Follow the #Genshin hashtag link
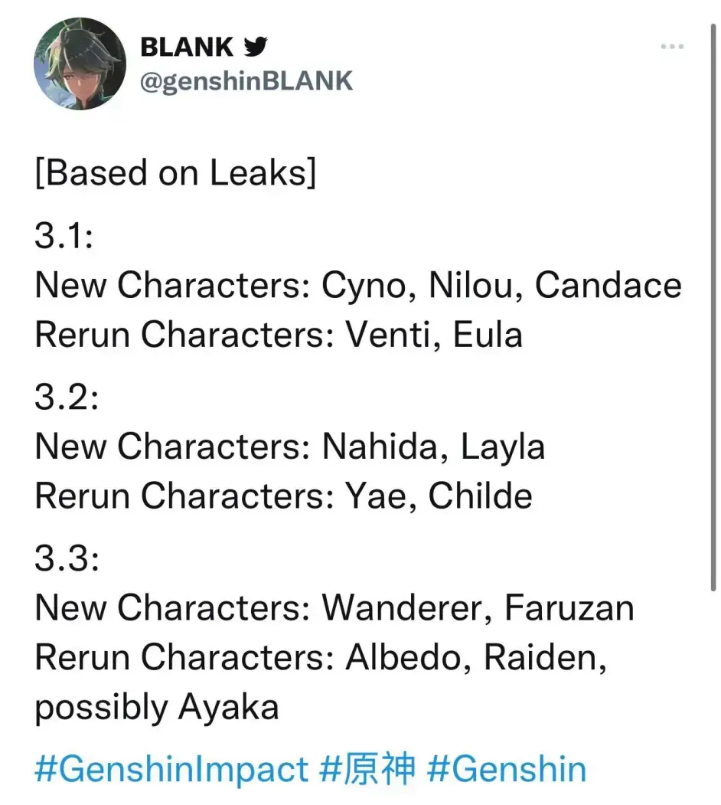Viewport: 721px width, 805px height. [x=507, y=770]
